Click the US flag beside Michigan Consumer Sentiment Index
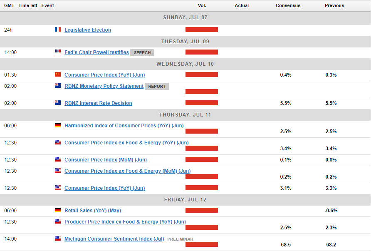Screen dimensions: 371x251 58,239
